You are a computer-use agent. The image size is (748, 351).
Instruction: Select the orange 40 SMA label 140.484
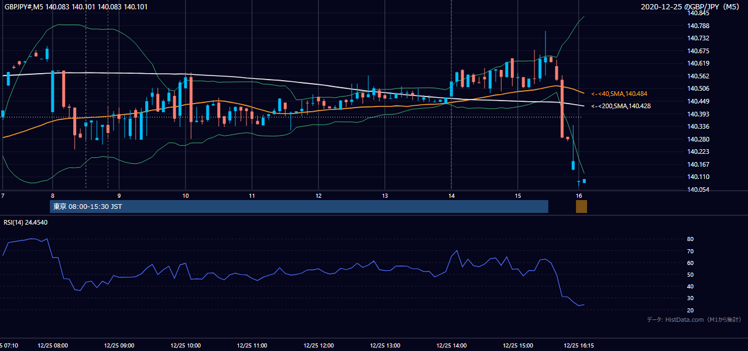(619, 94)
